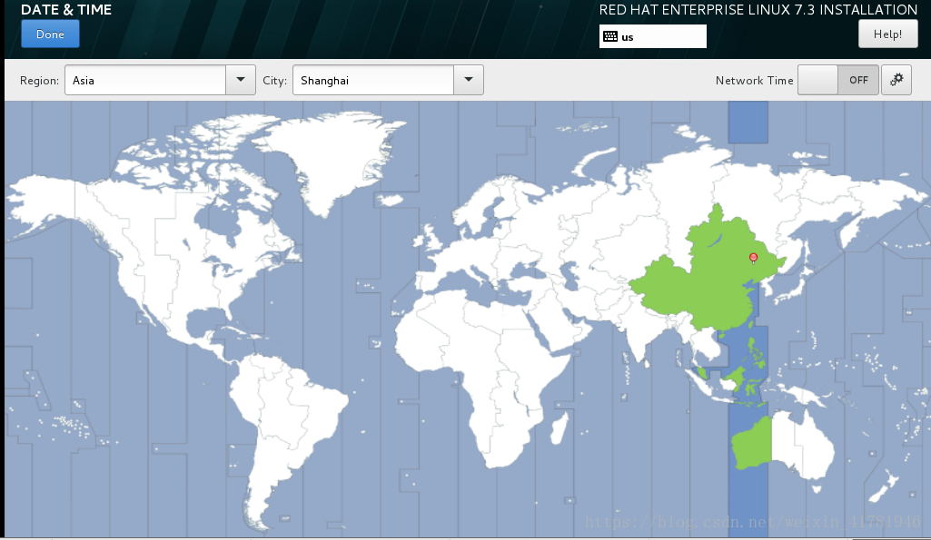Image resolution: width=931 pixels, height=540 pixels.
Task: Click the blue Done button
Action: tap(50, 34)
